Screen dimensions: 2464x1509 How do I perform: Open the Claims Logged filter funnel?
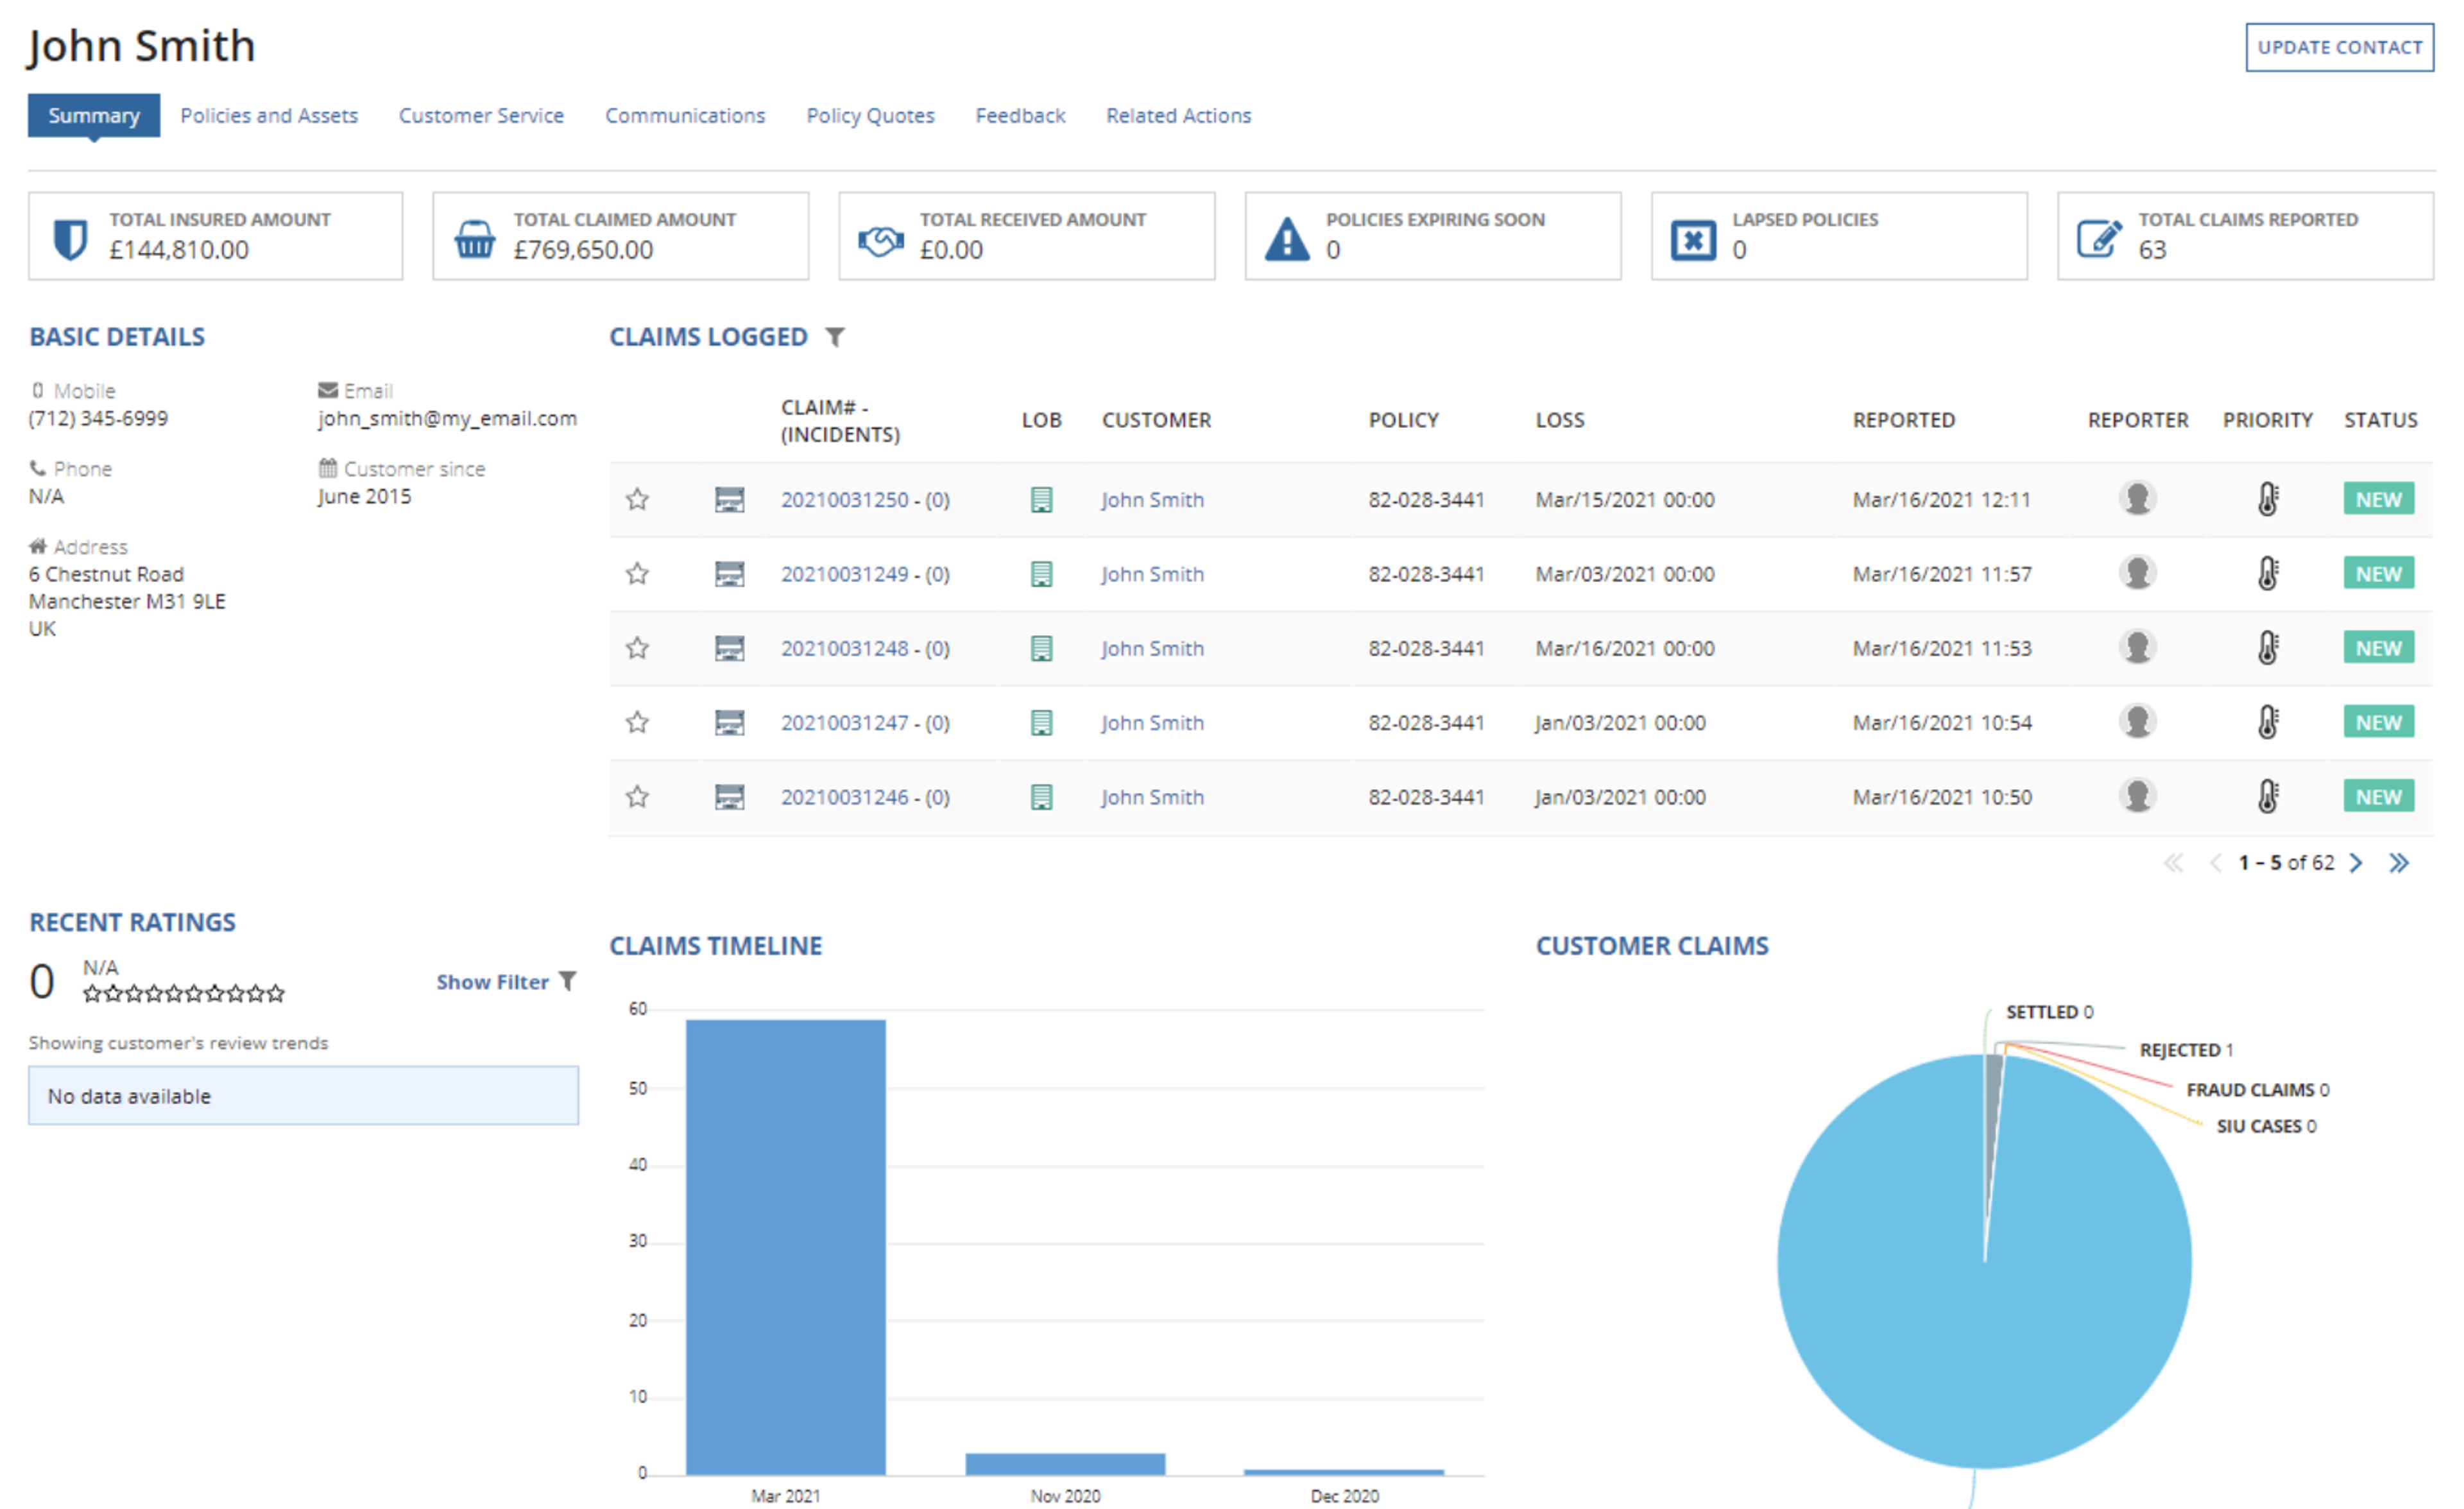(x=836, y=337)
